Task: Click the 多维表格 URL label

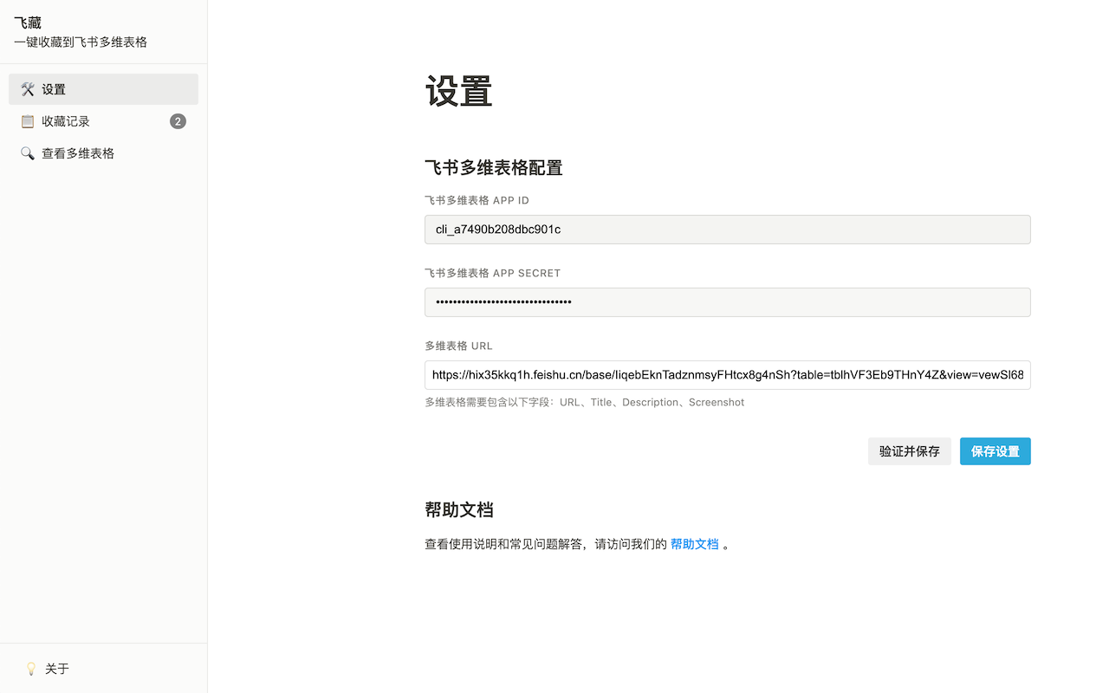Action: coord(458,346)
